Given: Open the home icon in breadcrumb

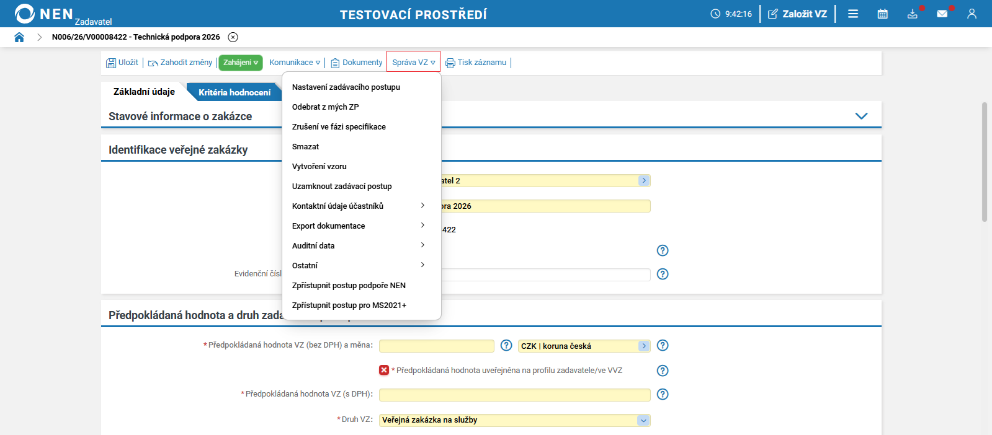Looking at the screenshot, I should tap(19, 37).
